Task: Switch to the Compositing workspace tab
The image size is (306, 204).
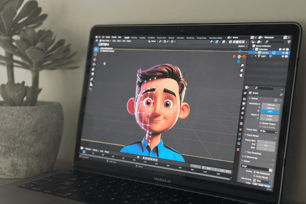Action: click(x=201, y=38)
